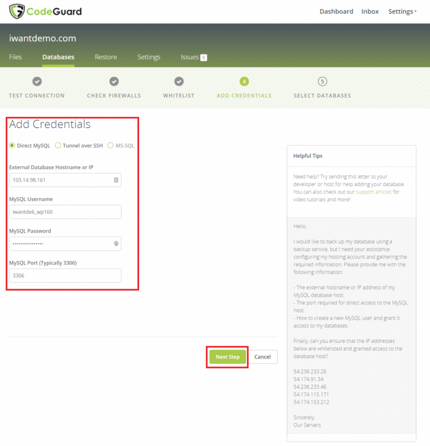Viewport: 430px width, 446px height.
Task: Click the key icon in the password field
Action: coord(115,244)
